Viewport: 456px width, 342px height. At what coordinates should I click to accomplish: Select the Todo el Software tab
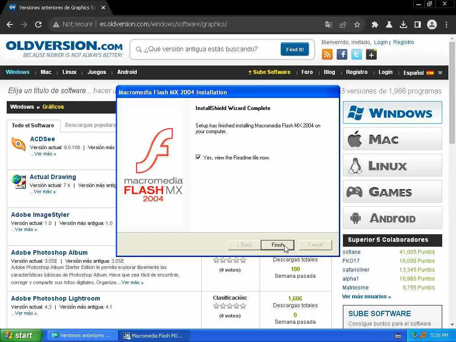[x=33, y=125]
